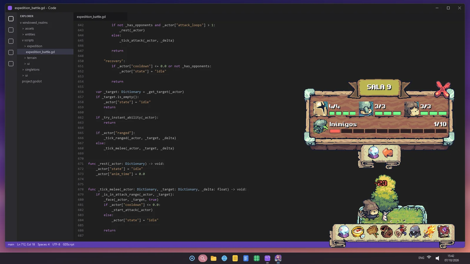Open the gold compass item in the game bar
This screenshot has height=264, width=470.
[358, 232]
